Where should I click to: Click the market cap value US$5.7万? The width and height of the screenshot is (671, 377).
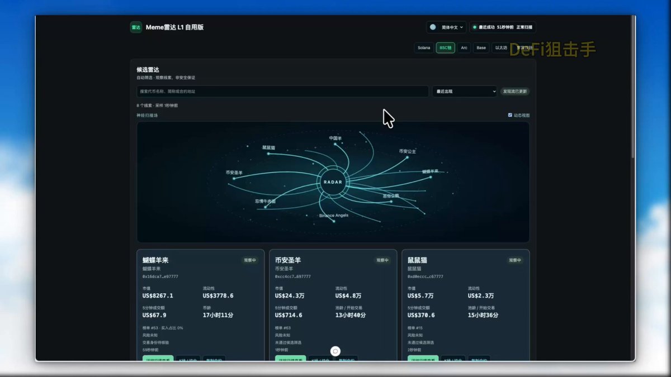(420, 295)
